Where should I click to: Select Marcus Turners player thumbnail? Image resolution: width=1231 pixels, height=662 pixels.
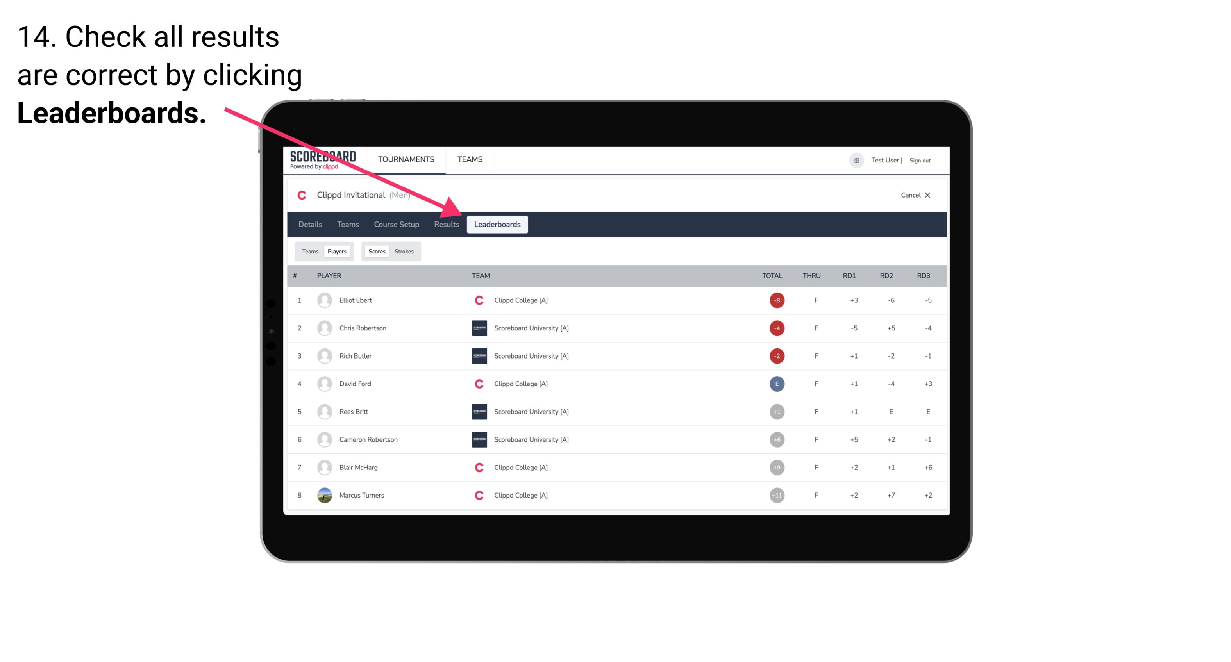pyautogui.click(x=323, y=495)
